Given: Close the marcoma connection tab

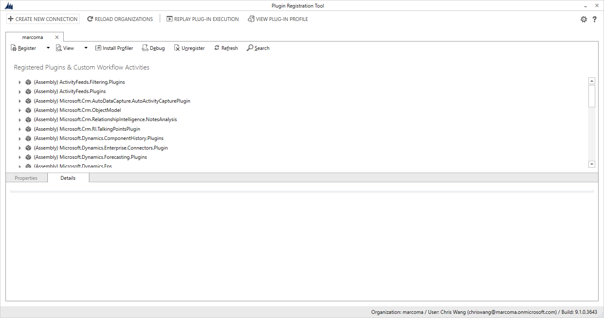Looking at the screenshot, I should point(57,37).
